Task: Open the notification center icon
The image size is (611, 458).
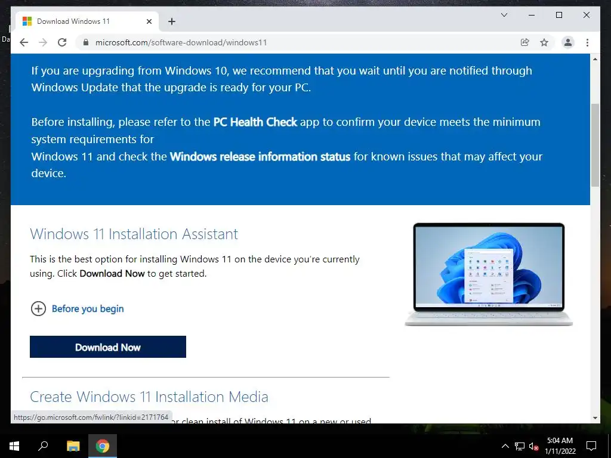Action: (x=591, y=446)
